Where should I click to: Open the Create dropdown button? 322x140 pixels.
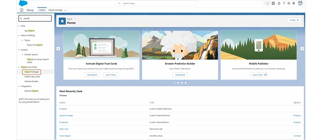(294, 20)
